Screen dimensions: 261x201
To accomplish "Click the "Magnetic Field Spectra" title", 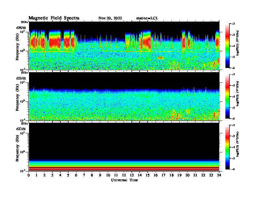I will (x=54, y=18).
